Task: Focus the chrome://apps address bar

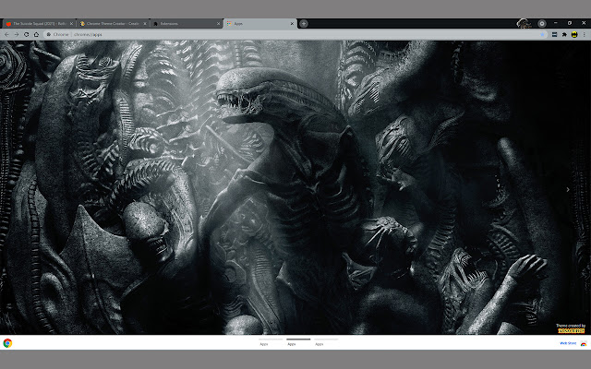Action: pyautogui.click(x=294, y=34)
